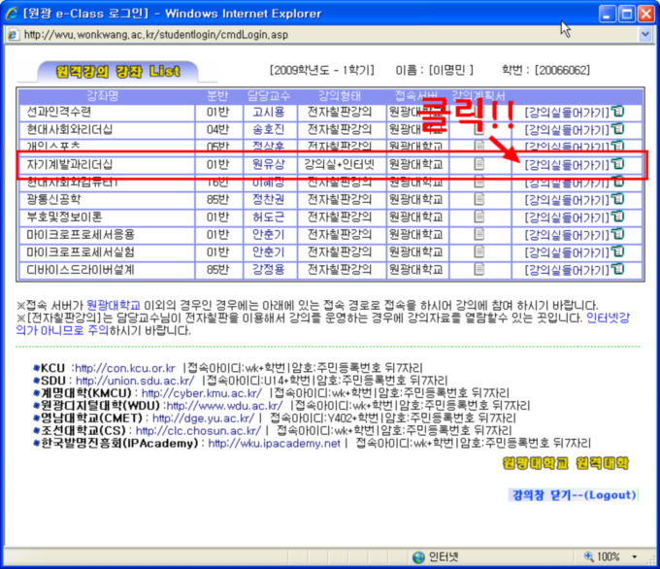
Task: Click the 원광대학교 원격대학 footer logo
Action: [x=565, y=463]
